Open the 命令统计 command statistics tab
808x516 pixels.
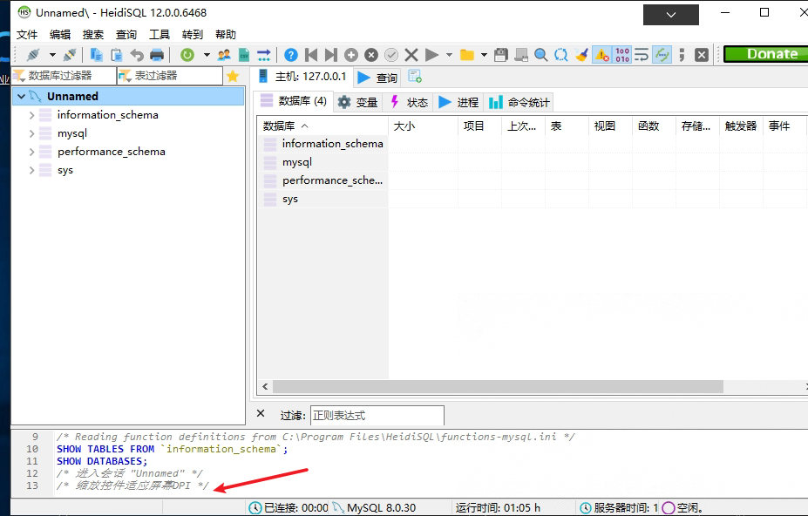click(x=519, y=102)
